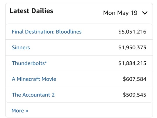Click the chevron next to Mon May 19
Viewport: 157px width, 118px height.
coord(145,13)
